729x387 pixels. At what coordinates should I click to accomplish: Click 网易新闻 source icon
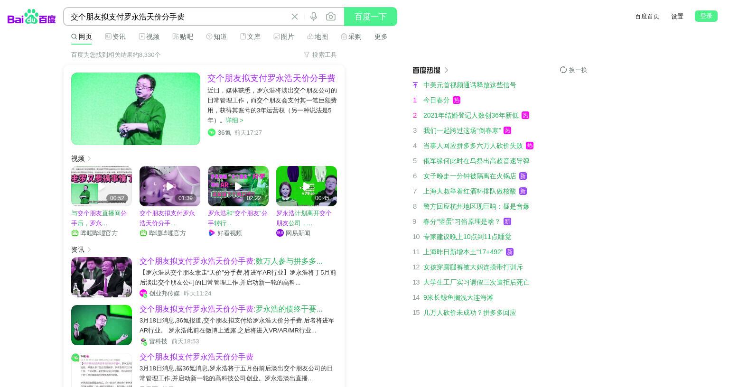280,233
